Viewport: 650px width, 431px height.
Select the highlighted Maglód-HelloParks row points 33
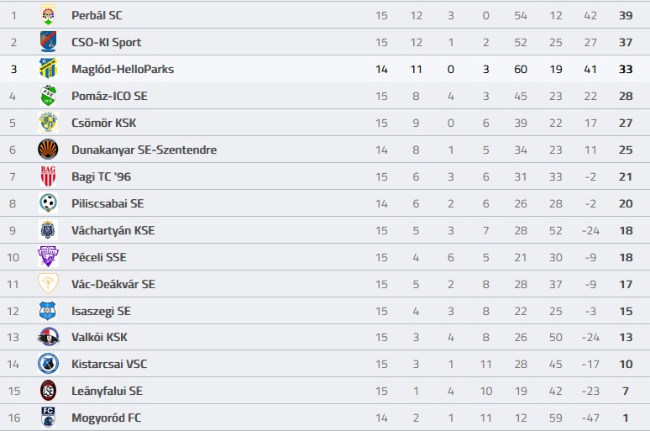626,69
